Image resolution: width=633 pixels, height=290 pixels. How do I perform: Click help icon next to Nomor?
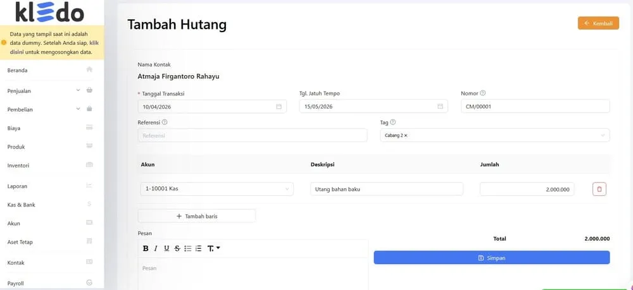tap(483, 93)
